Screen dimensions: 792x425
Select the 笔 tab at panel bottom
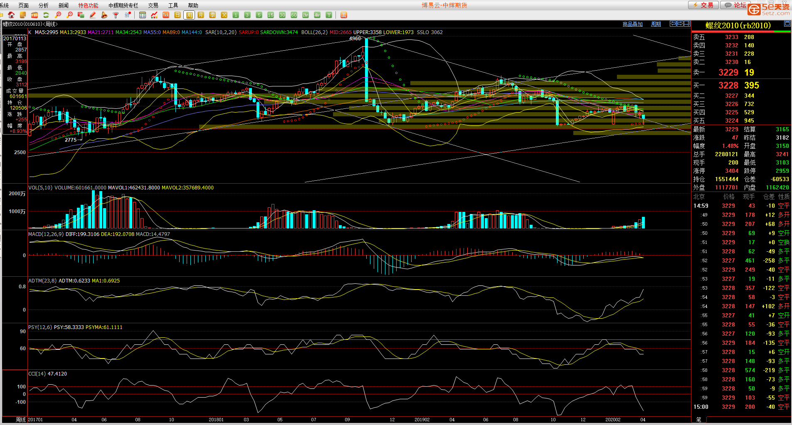[698, 420]
